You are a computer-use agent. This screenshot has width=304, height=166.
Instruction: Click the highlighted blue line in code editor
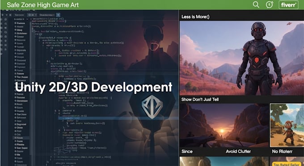tap(118, 118)
